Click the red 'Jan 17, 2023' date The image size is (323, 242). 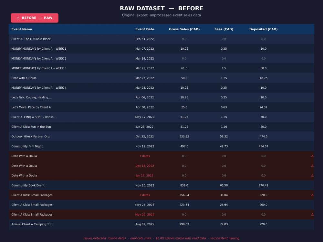pyautogui.click(x=145, y=176)
